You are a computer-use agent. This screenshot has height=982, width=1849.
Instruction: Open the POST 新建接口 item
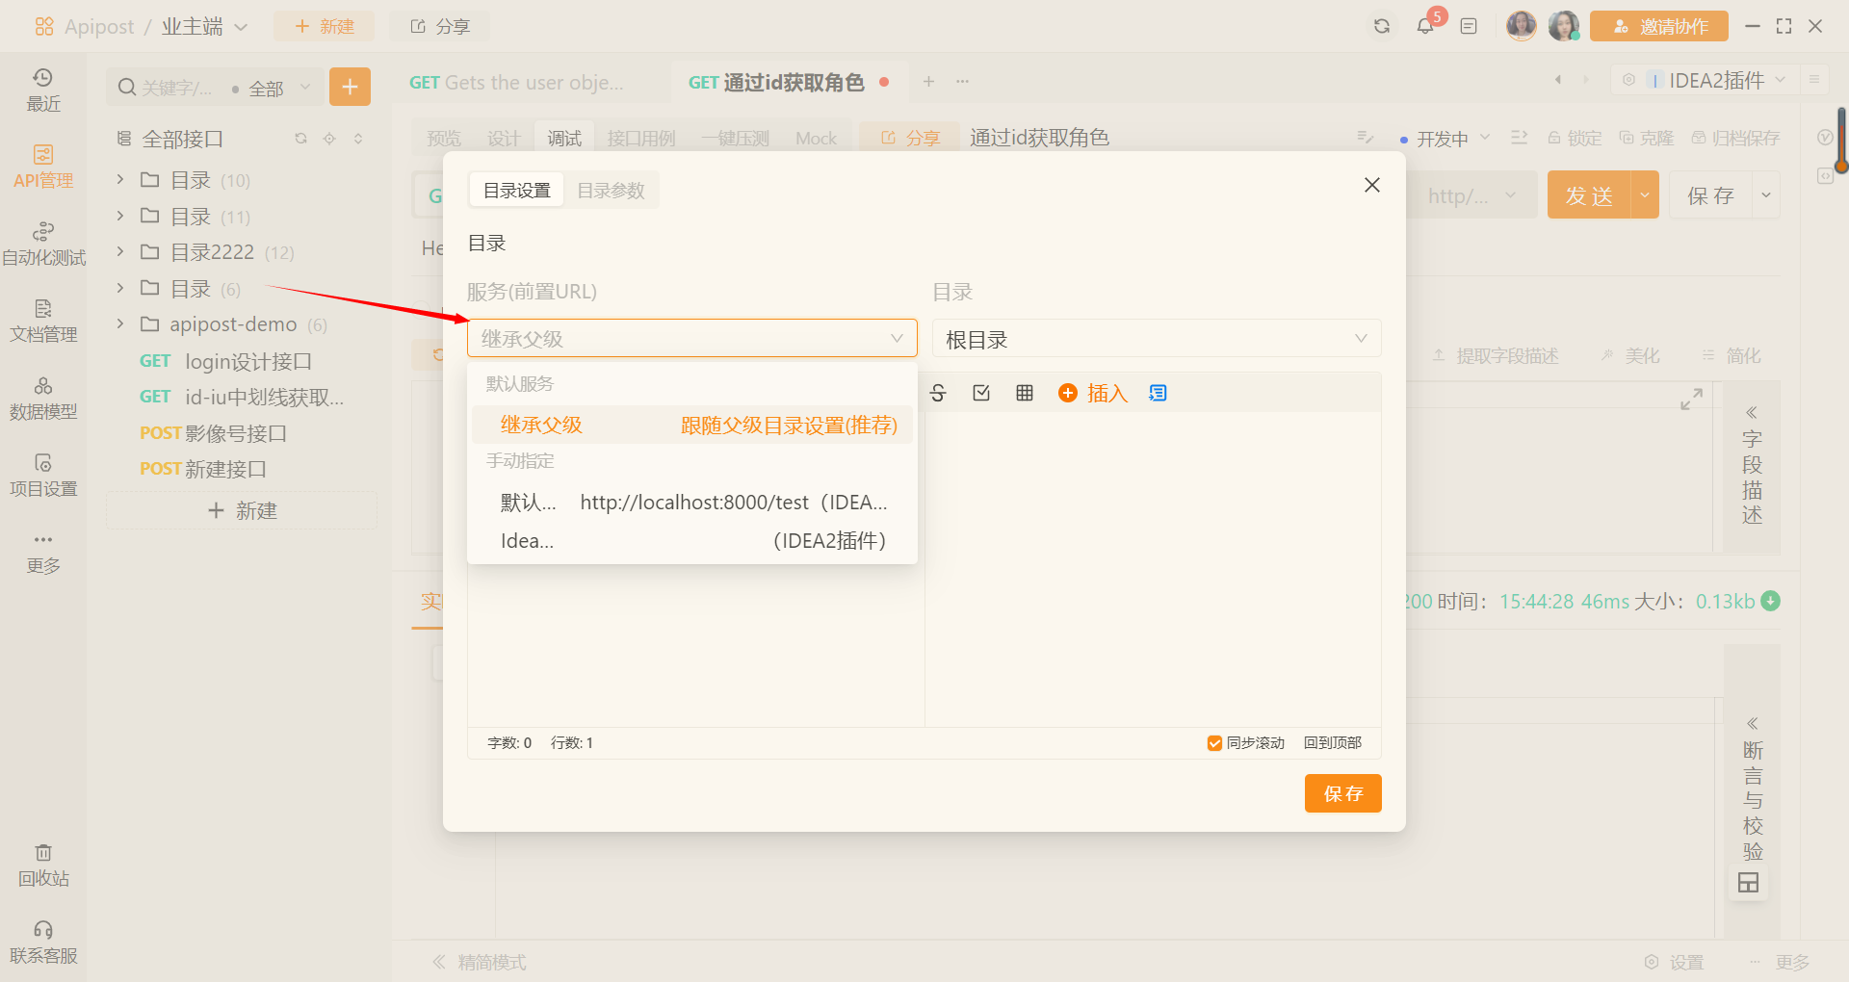tap(203, 469)
